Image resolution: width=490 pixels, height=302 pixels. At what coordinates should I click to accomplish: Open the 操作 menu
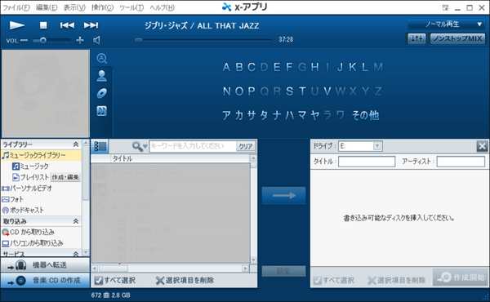click(103, 7)
